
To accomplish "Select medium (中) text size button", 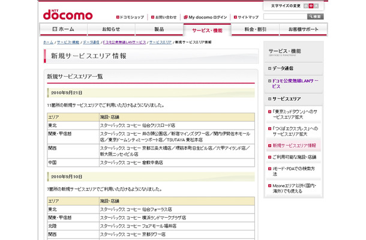I will tap(311, 6).
